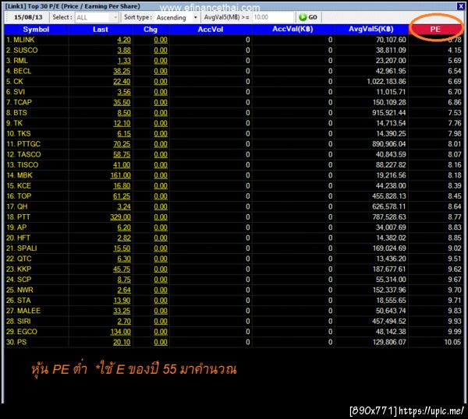Image resolution: width=468 pixels, height=419 pixels.
Task: Click PE value 4.15 for SUSCO
Action: point(454,51)
